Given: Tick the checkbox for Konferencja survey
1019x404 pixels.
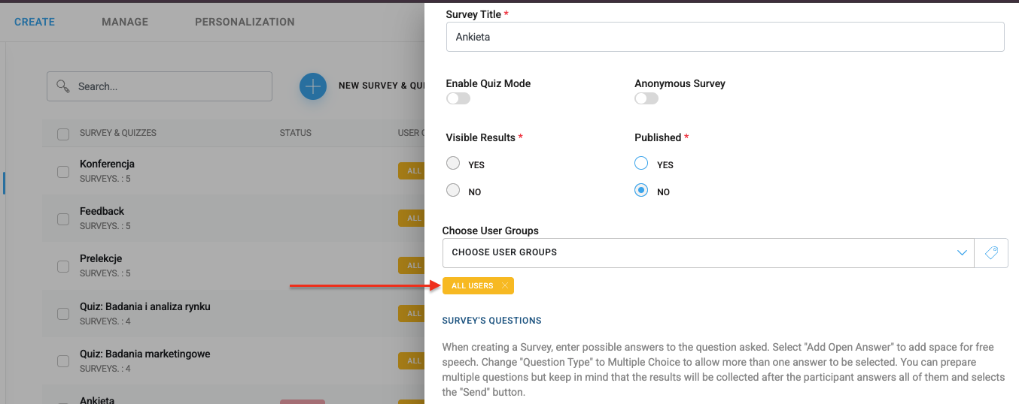Looking at the screenshot, I should (x=63, y=172).
